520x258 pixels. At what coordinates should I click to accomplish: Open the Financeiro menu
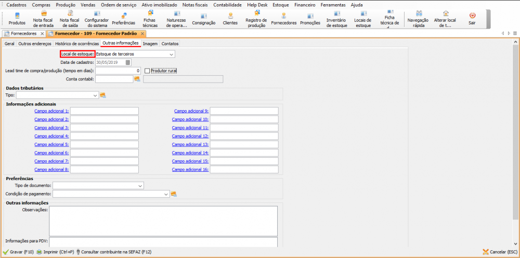pyautogui.click(x=304, y=4)
